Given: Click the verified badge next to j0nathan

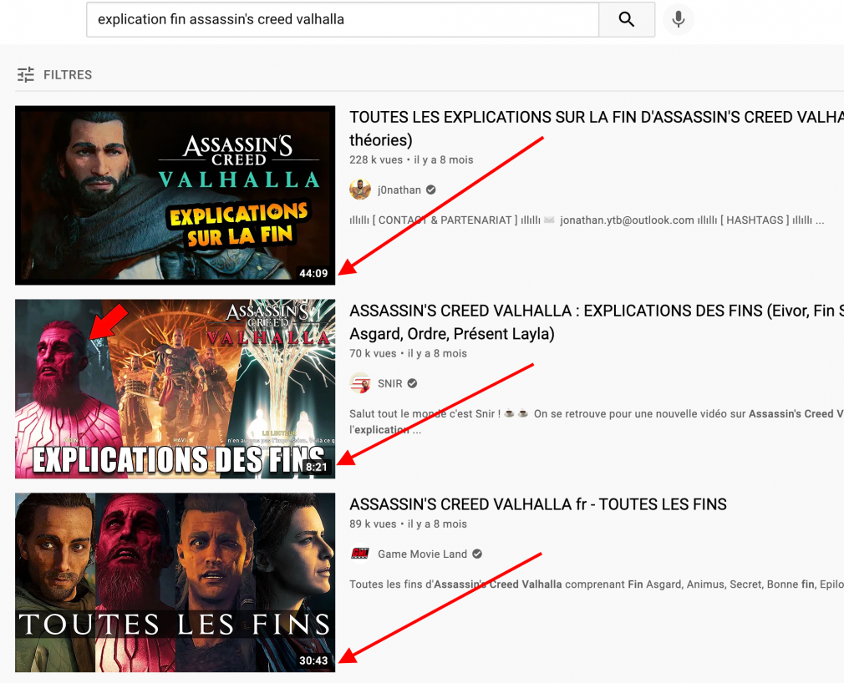Looking at the screenshot, I should (431, 190).
